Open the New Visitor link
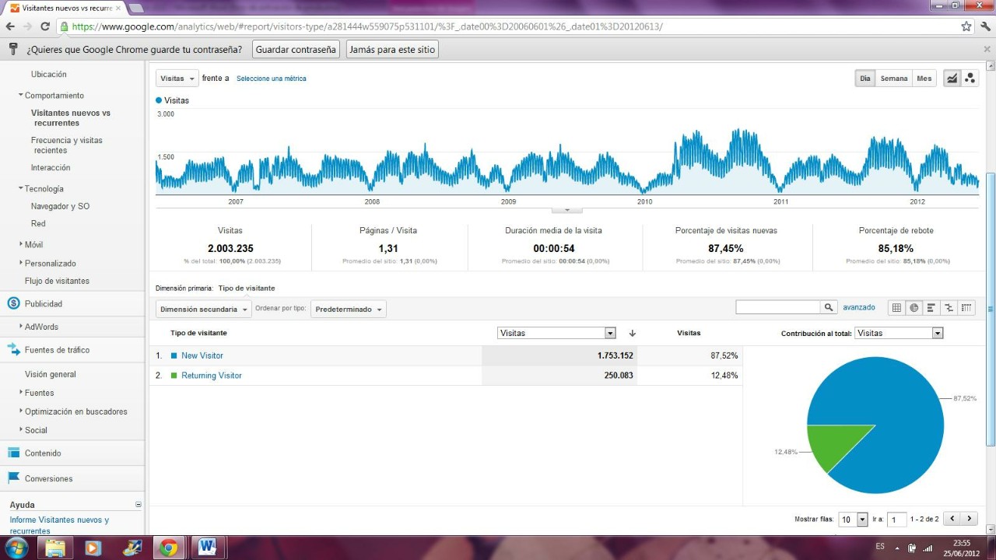 (202, 355)
